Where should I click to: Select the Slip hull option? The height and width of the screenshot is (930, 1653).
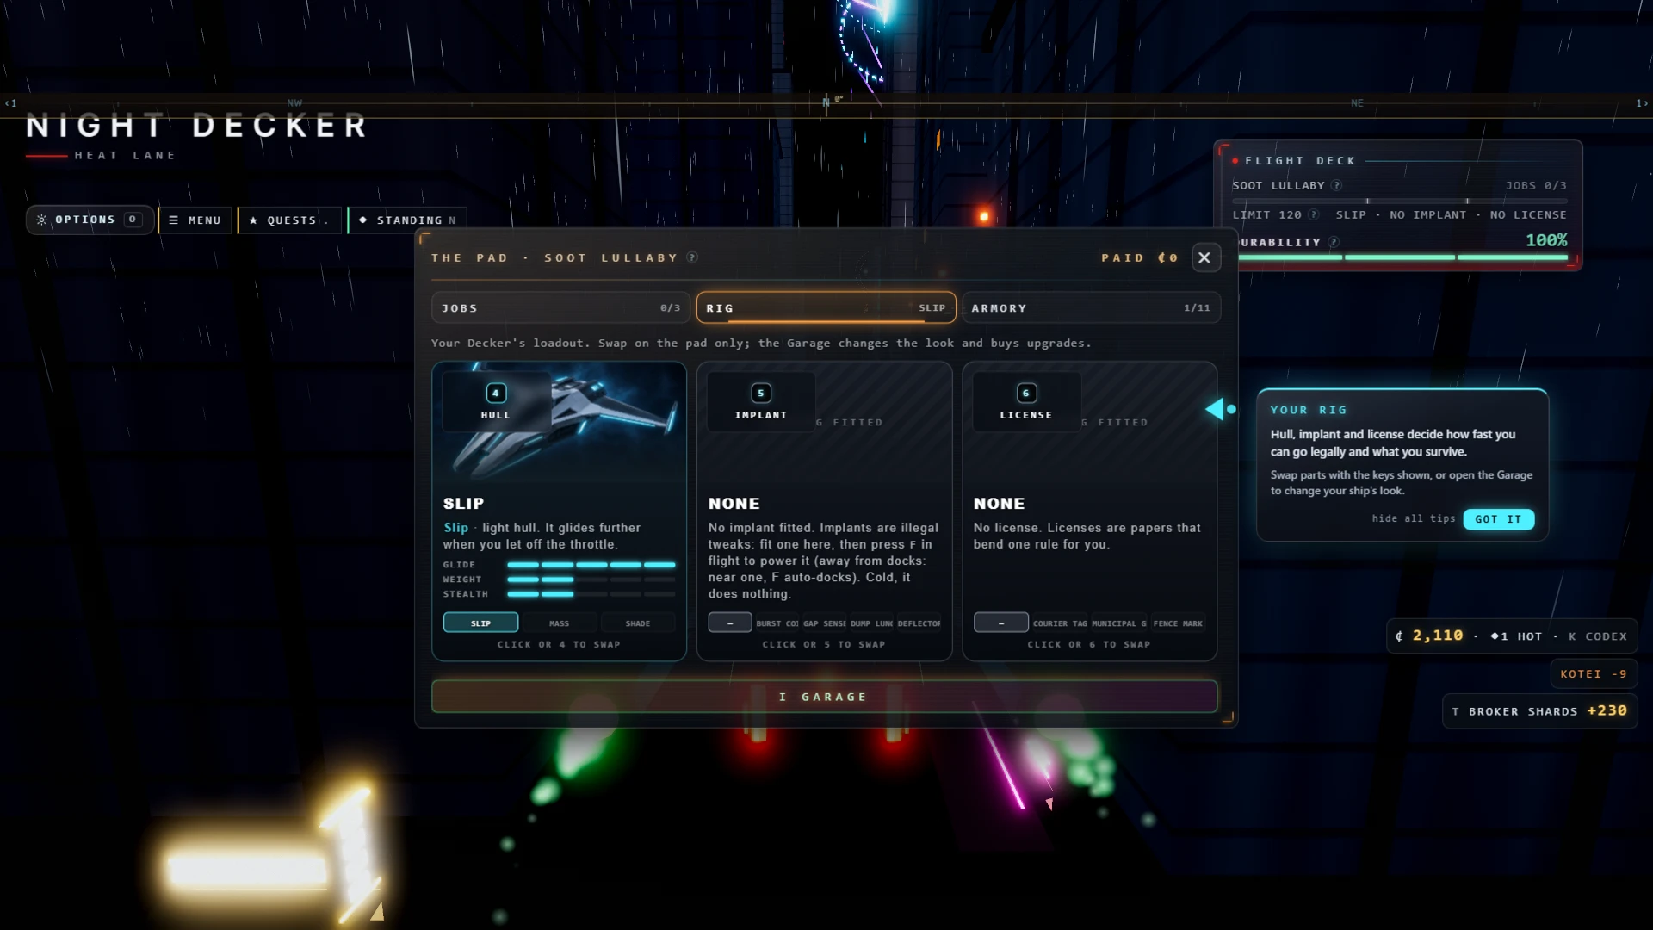[x=480, y=623]
